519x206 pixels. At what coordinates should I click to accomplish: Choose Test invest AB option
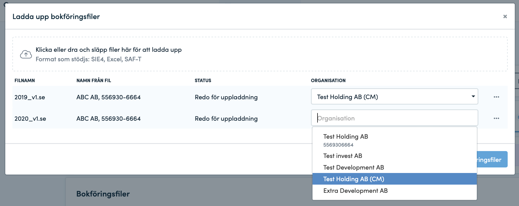click(x=395, y=156)
